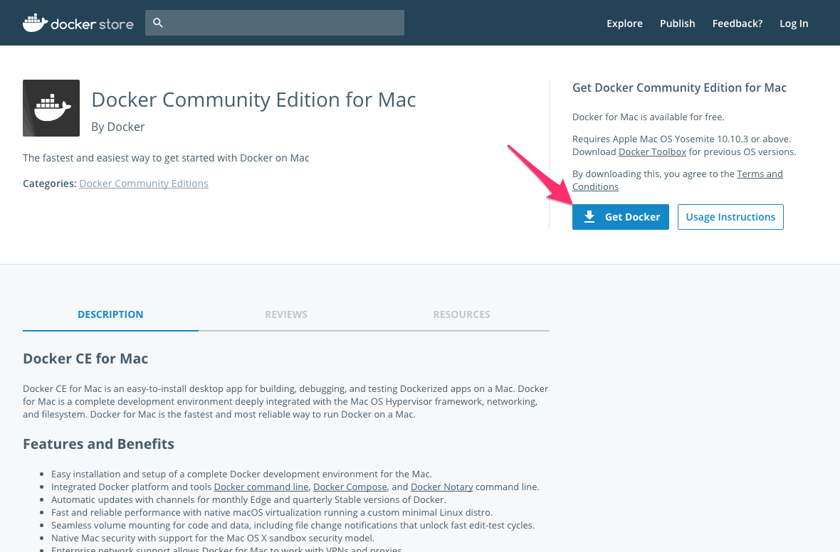This screenshot has width=840, height=552.
Task: Click the Docker whale product thumbnail
Action: pos(51,108)
